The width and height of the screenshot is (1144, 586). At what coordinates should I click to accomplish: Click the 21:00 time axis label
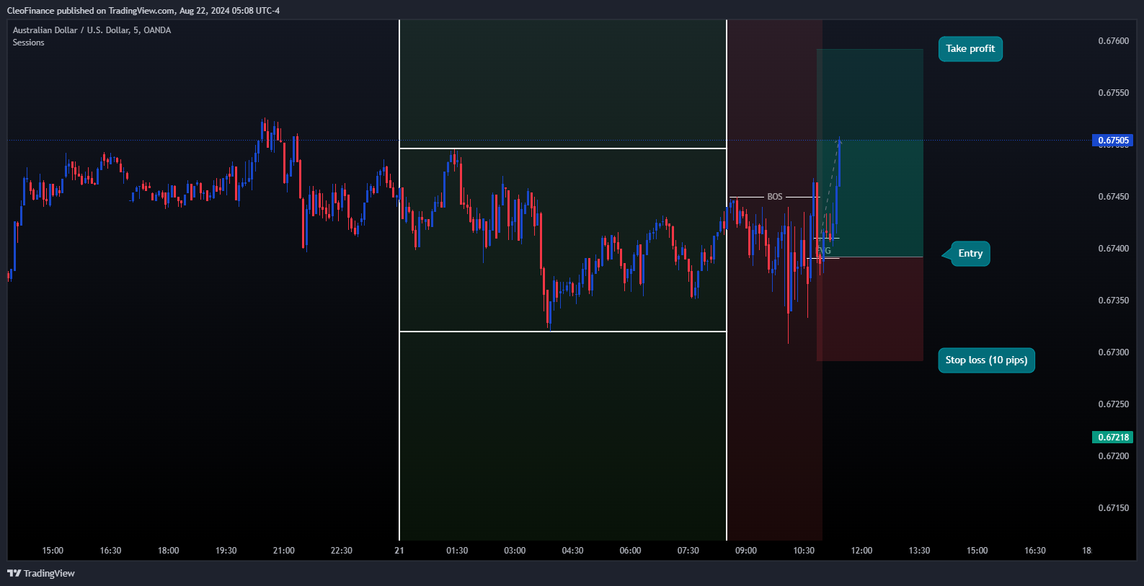tap(283, 551)
